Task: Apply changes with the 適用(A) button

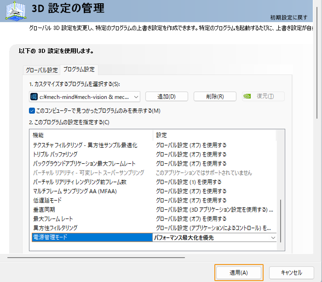Action: [239, 273]
